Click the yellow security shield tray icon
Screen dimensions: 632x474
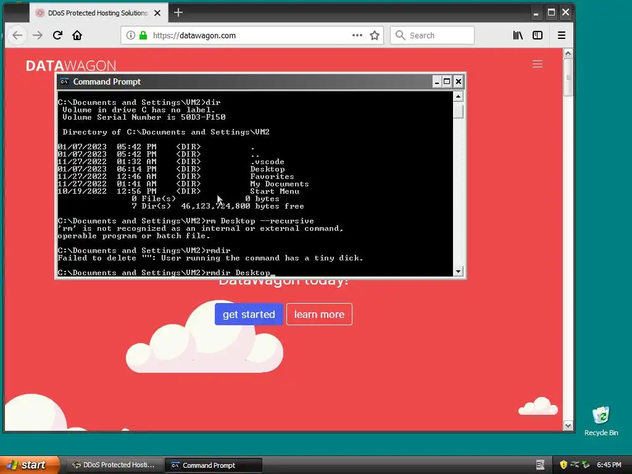(563, 465)
